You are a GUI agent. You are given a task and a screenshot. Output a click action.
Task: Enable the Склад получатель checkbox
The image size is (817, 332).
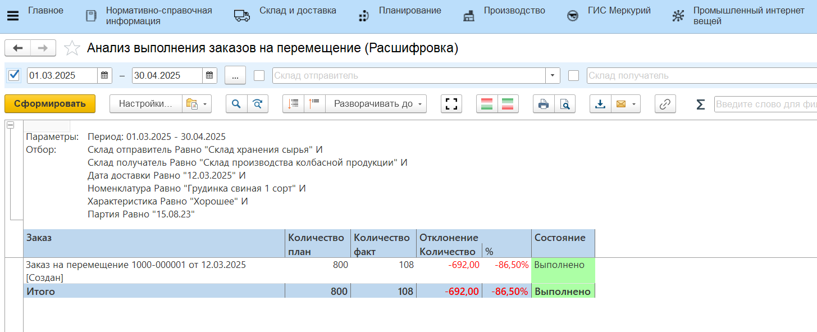573,75
